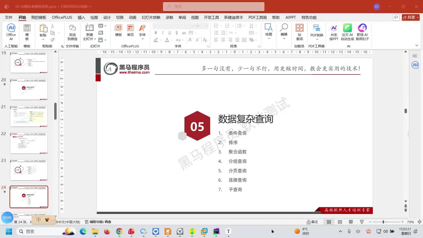The height and width of the screenshot is (238, 423).
Task: Open the 文件 File menu
Action: coord(9,18)
